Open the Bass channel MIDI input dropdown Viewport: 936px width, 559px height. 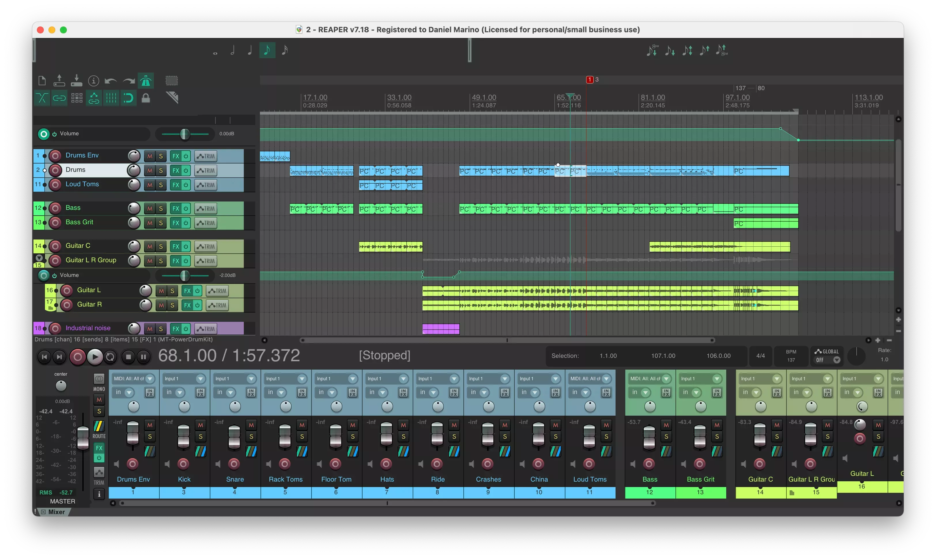(650, 379)
